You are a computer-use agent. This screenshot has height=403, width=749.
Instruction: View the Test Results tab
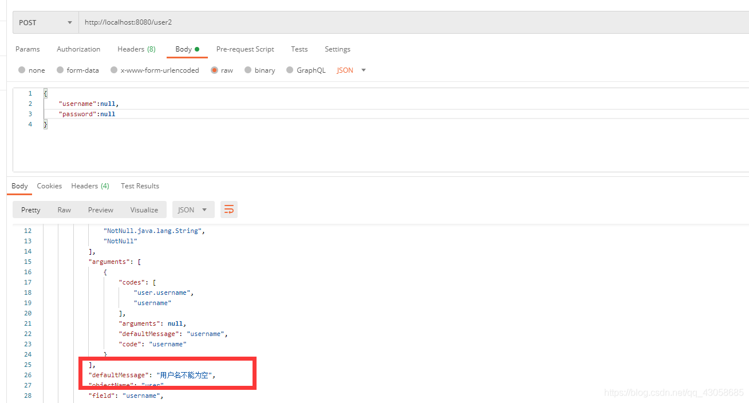point(140,185)
